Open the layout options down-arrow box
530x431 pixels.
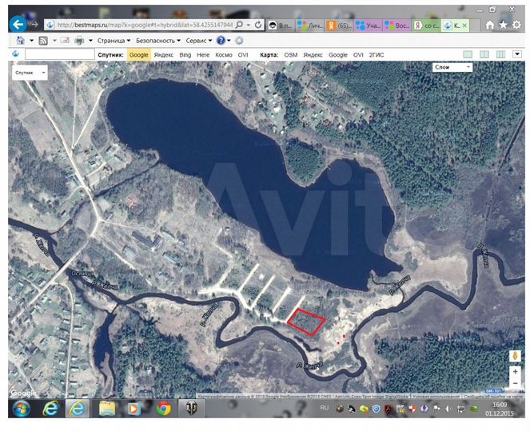coord(517,54)
